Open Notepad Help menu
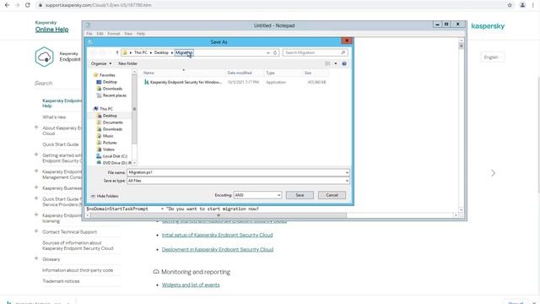The height and width of the screenshot is (304, 540). pos(141,34)
